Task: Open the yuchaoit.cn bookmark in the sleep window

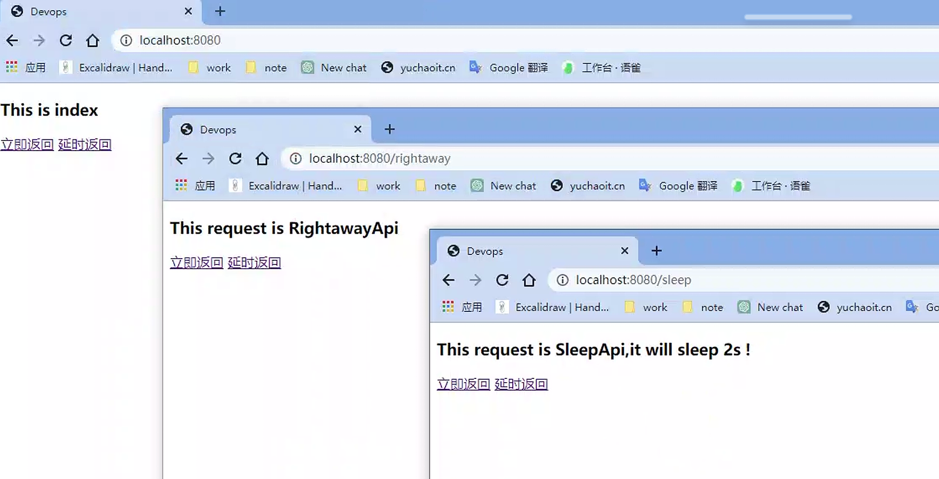Action: pyautogui.click(x=854, y=307)
